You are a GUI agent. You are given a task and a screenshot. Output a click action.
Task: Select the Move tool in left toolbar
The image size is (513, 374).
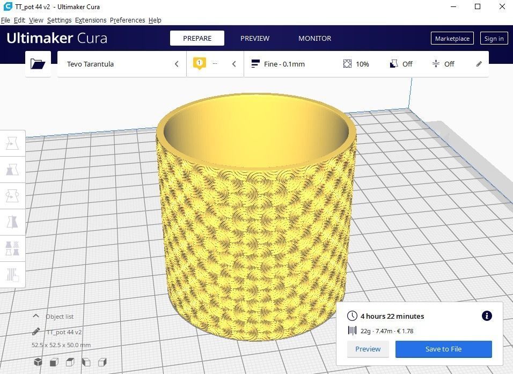(x=12, y=143)
